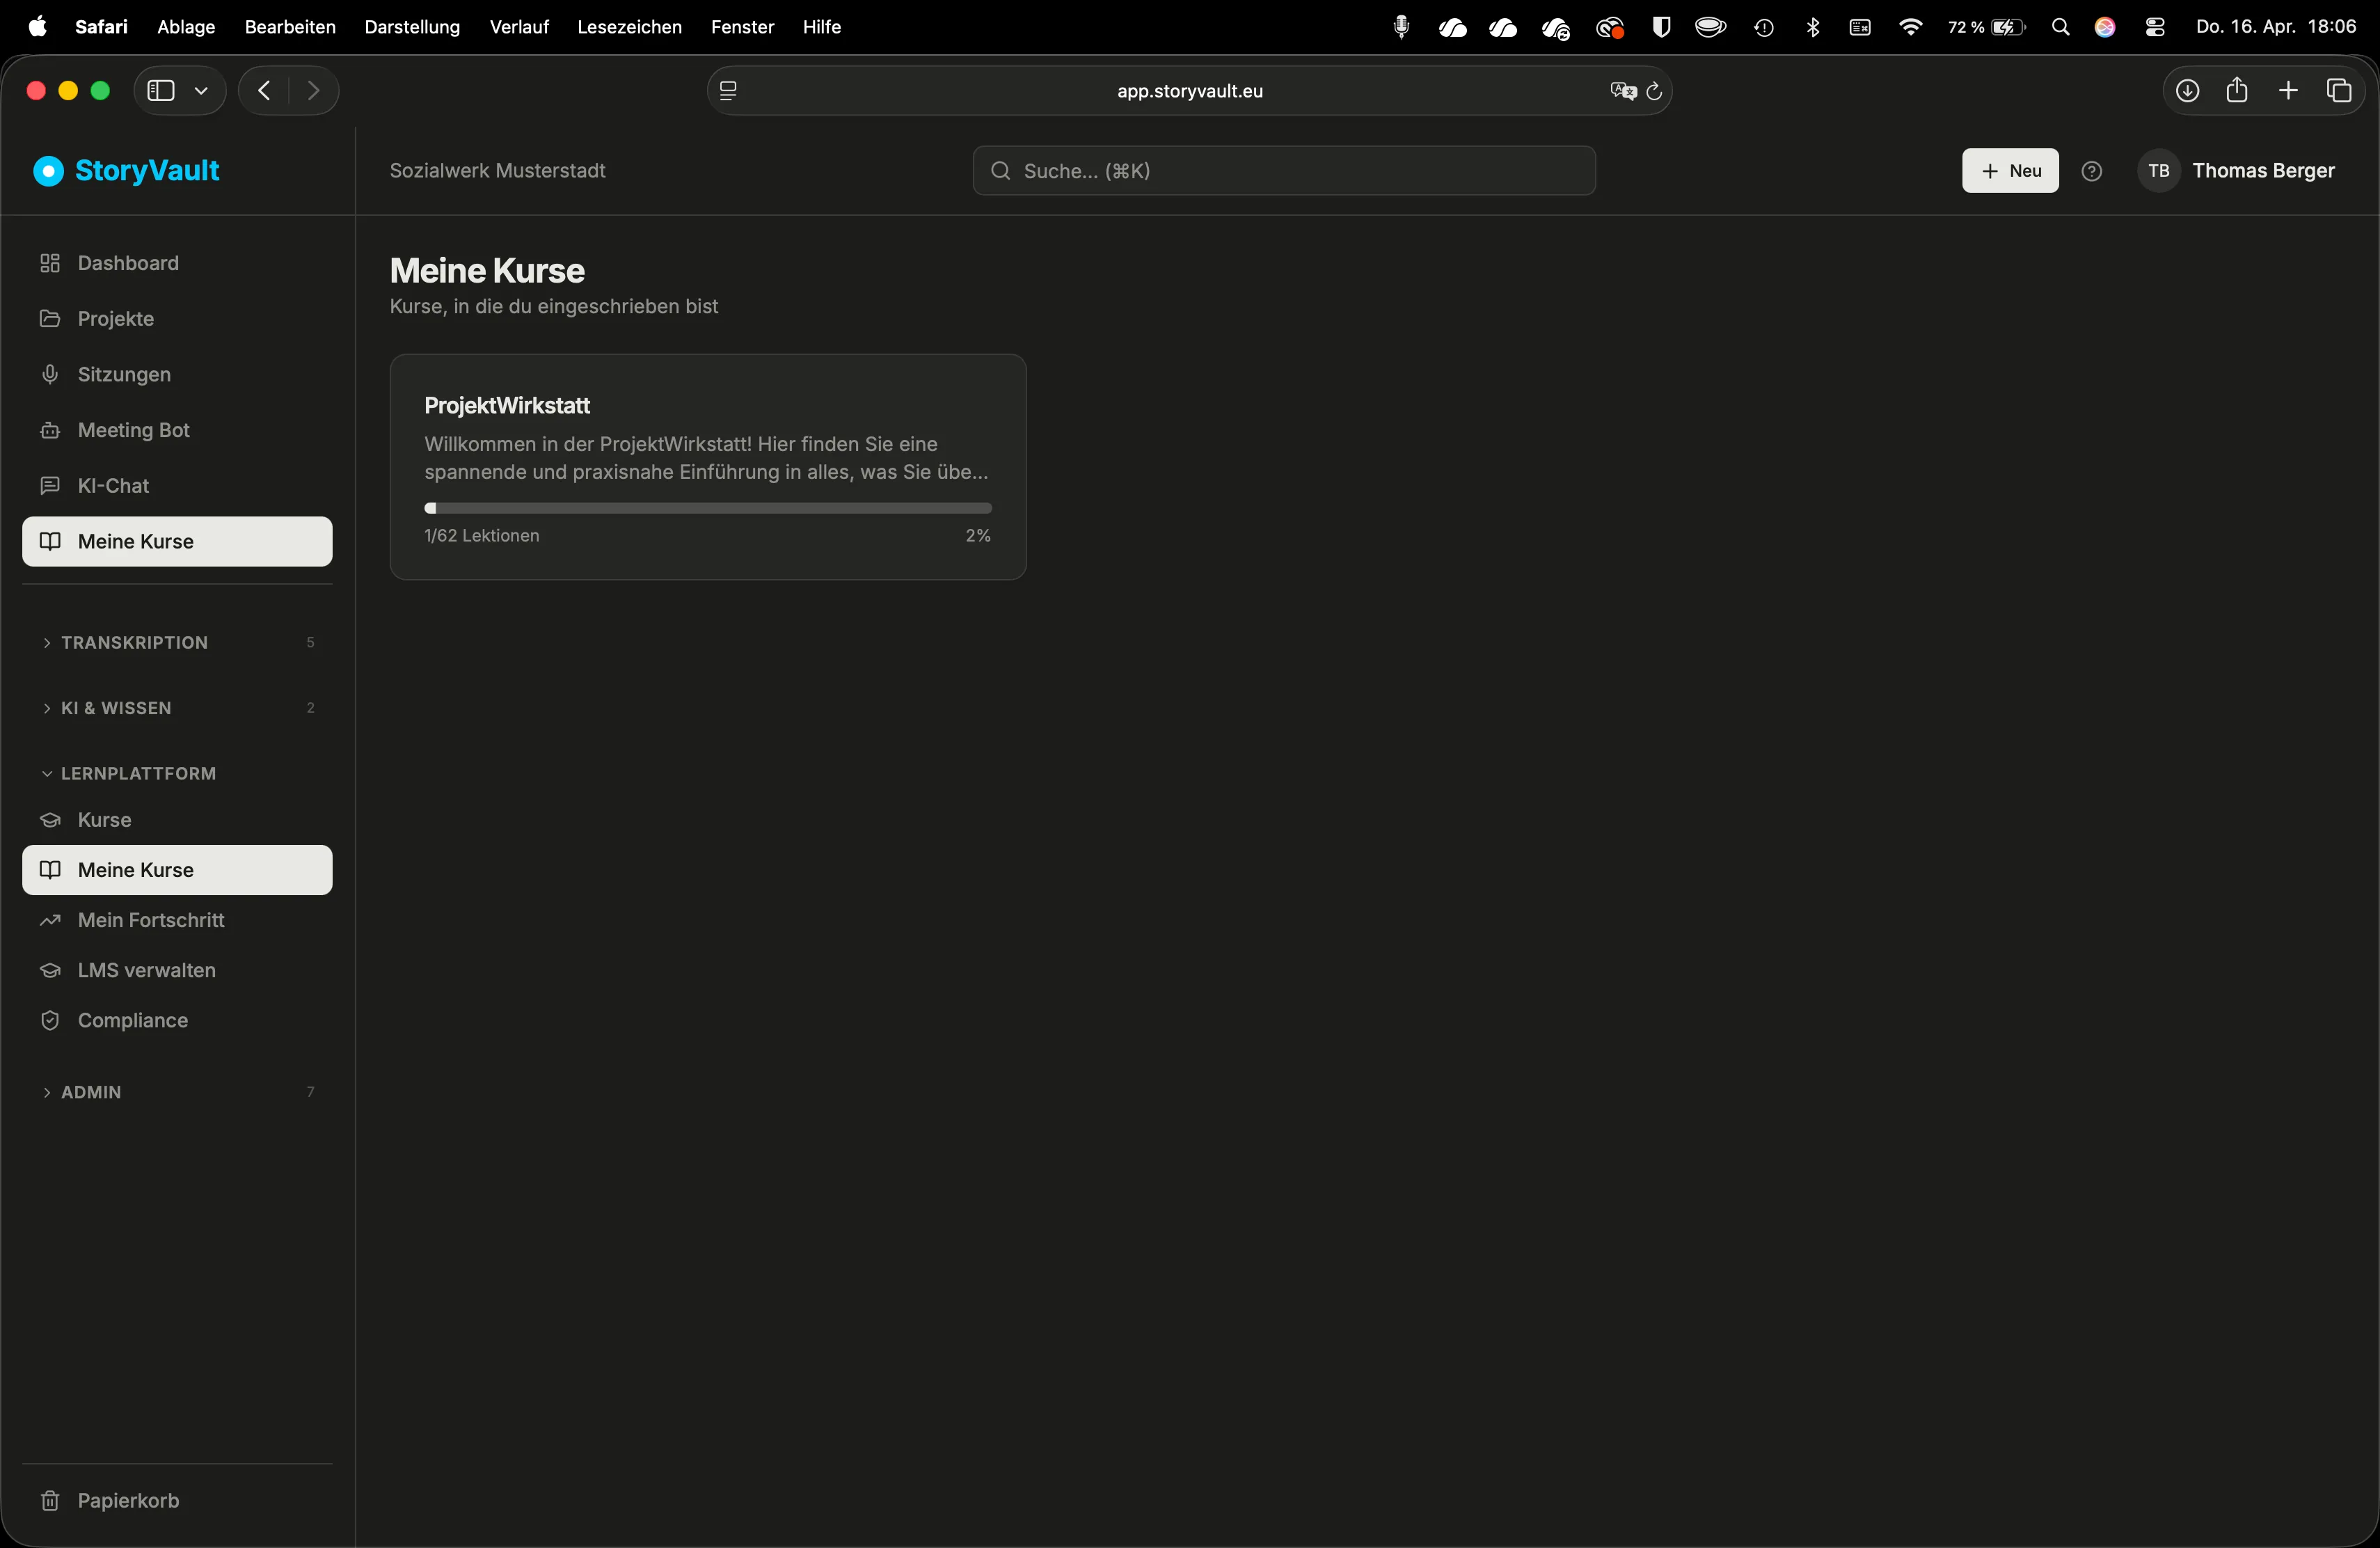Open the sidebar tab group dropdown chevron
The height and width of the screenshot is (1548, 2380).
tap(201, 91)
